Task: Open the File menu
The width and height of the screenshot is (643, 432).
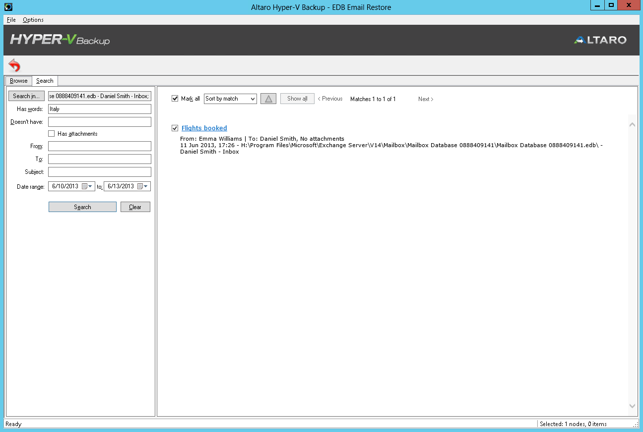Action: 11,20
